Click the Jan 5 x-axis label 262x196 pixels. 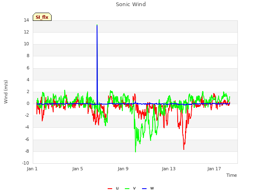77,169
